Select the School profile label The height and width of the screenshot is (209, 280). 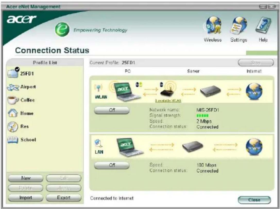(28, 140)
